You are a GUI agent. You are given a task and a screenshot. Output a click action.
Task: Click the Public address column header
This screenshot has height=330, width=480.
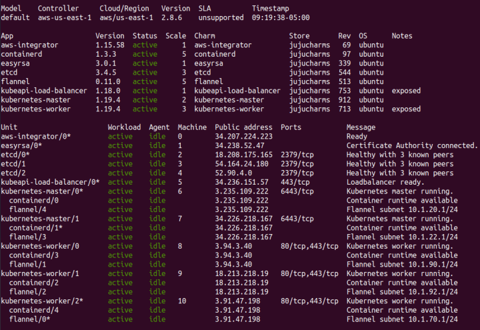pyautogui.click(x=244, y=127)
